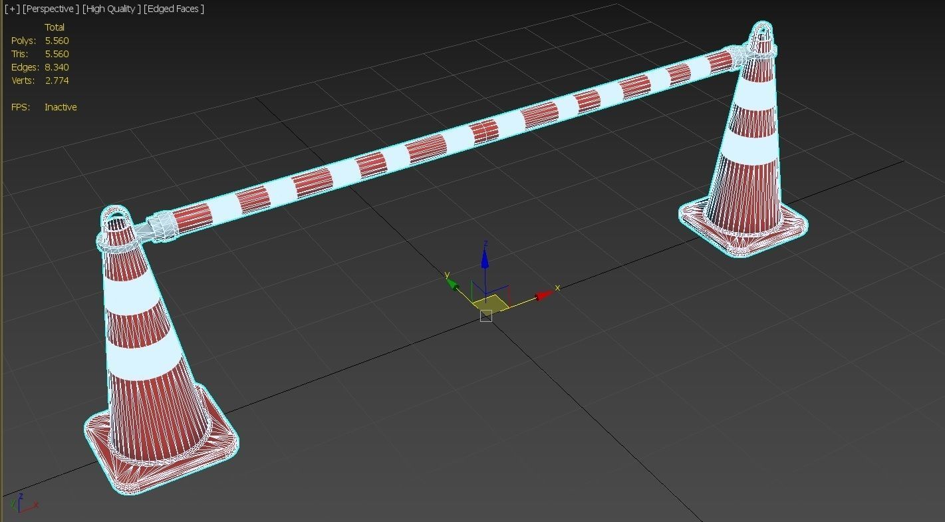Open the [Perspective] viewport view menu
Screen dimensions: 945x522
click(51, 9)
